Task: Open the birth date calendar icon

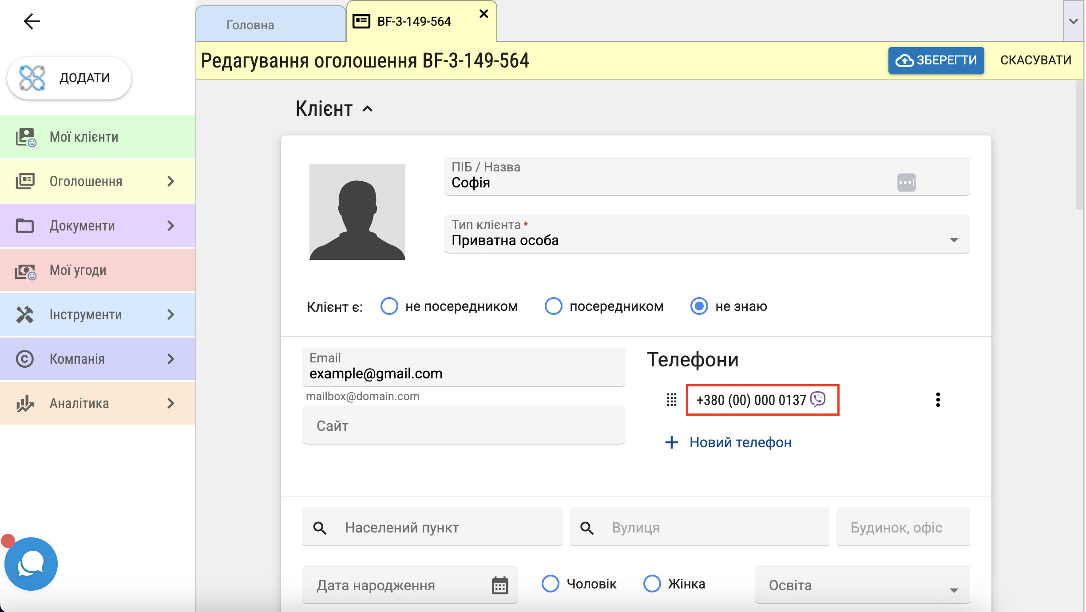Action: pyautogui.click(x=500, y=585)
